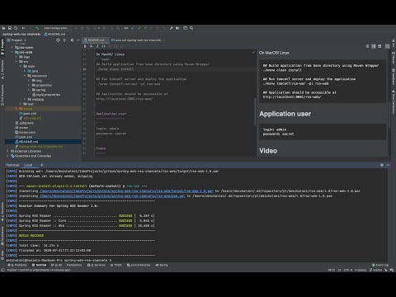
Task: Click the Git push arrow icon
Action: (145, 28)
